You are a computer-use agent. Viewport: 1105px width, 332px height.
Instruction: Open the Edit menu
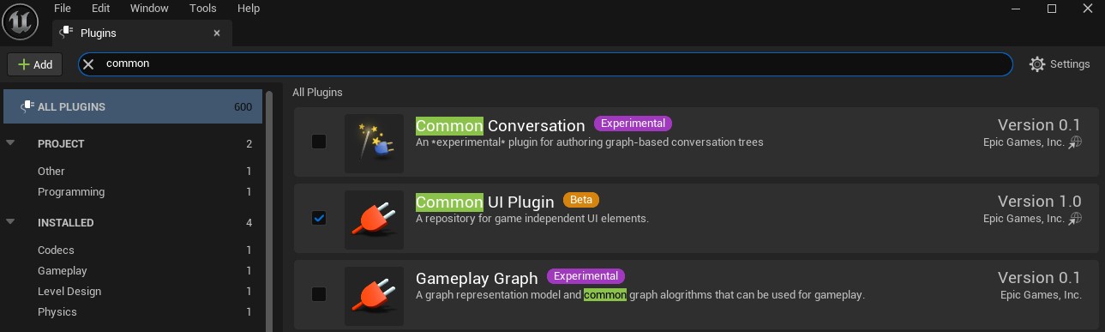[100, 9]
